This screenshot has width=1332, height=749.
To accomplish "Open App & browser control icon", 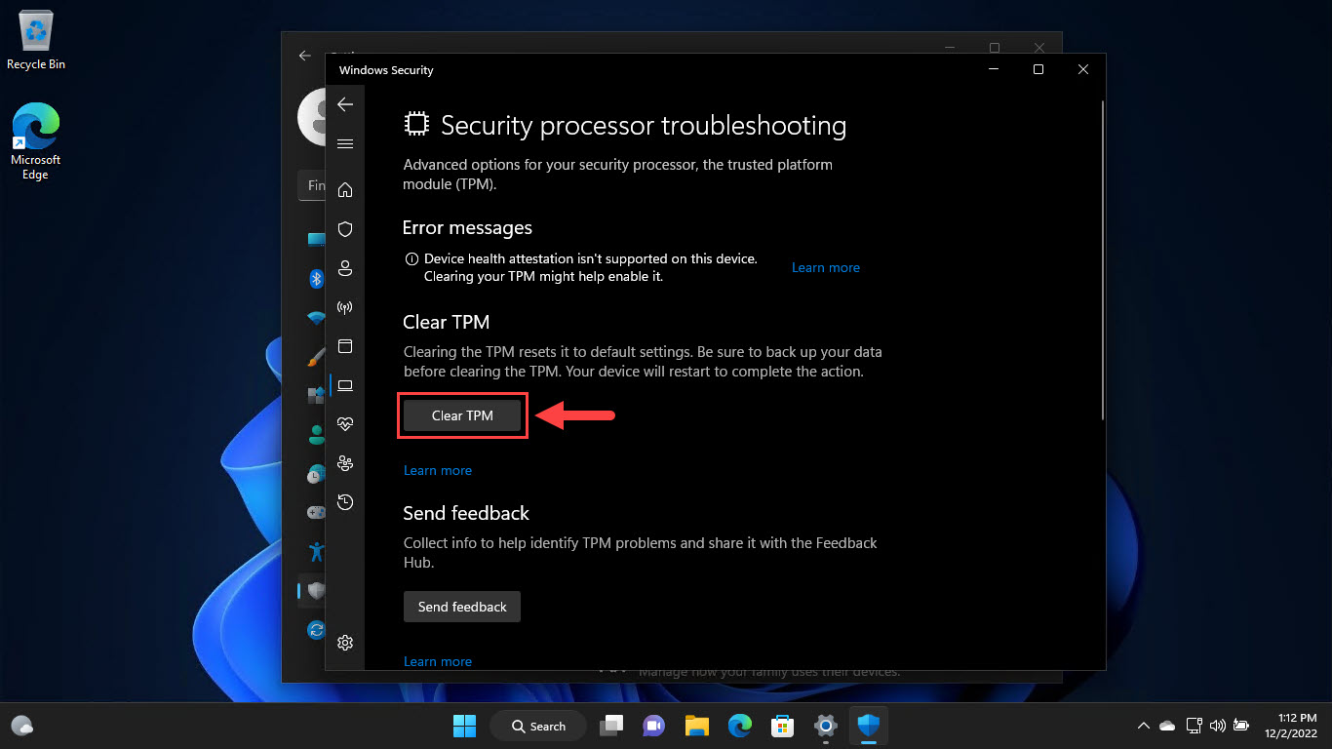I will 344,345.
